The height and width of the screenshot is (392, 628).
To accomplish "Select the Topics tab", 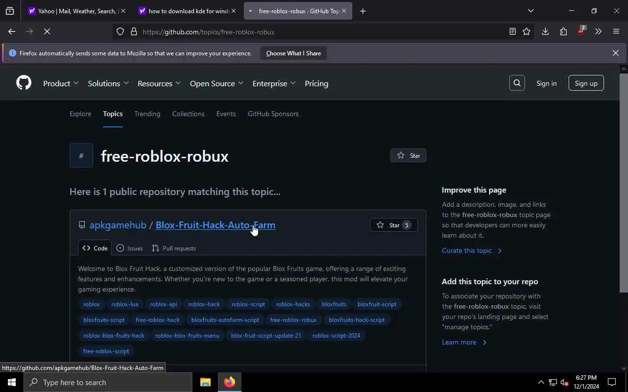I will coord(113,114).
